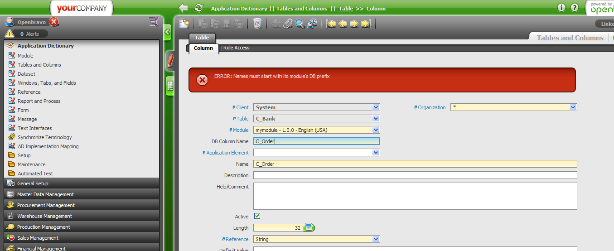Collapse the left menu with green arrow
Image resolution: width=614 pixels, height=251 pixels.
[167, 32]
